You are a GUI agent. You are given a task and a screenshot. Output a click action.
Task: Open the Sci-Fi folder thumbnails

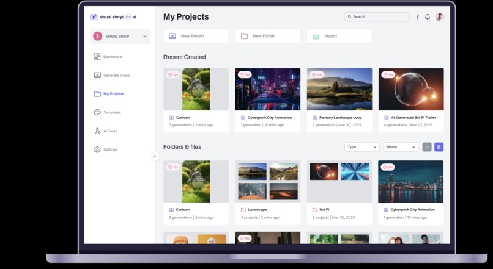[339, 182]
